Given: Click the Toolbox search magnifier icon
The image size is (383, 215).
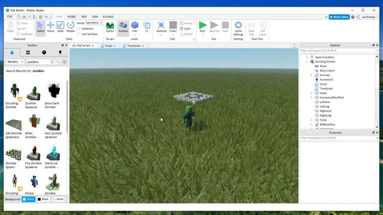Looking at the screenshot, I should (58, 62).
